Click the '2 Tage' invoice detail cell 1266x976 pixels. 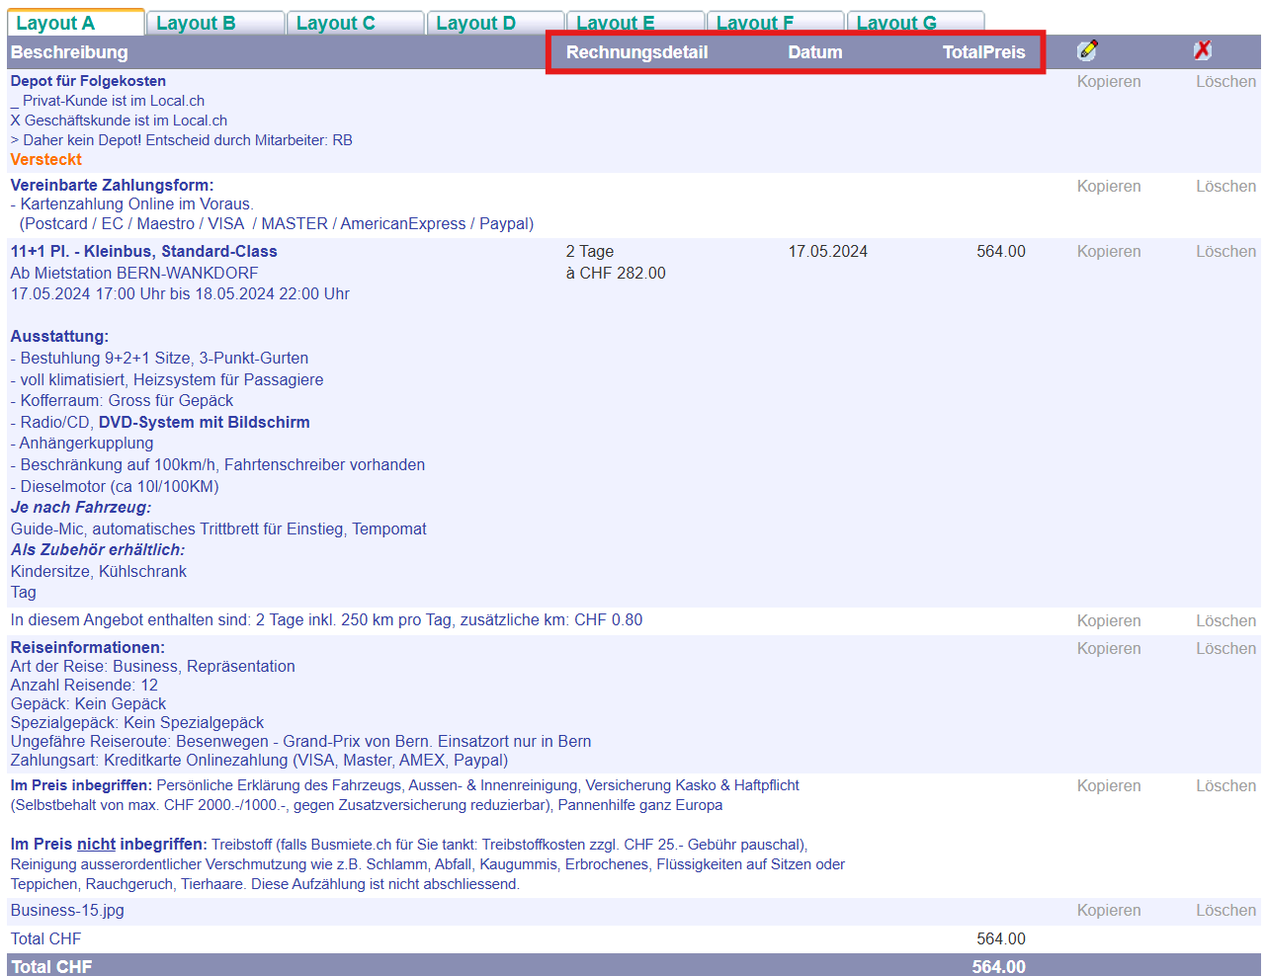coord(590,252)
